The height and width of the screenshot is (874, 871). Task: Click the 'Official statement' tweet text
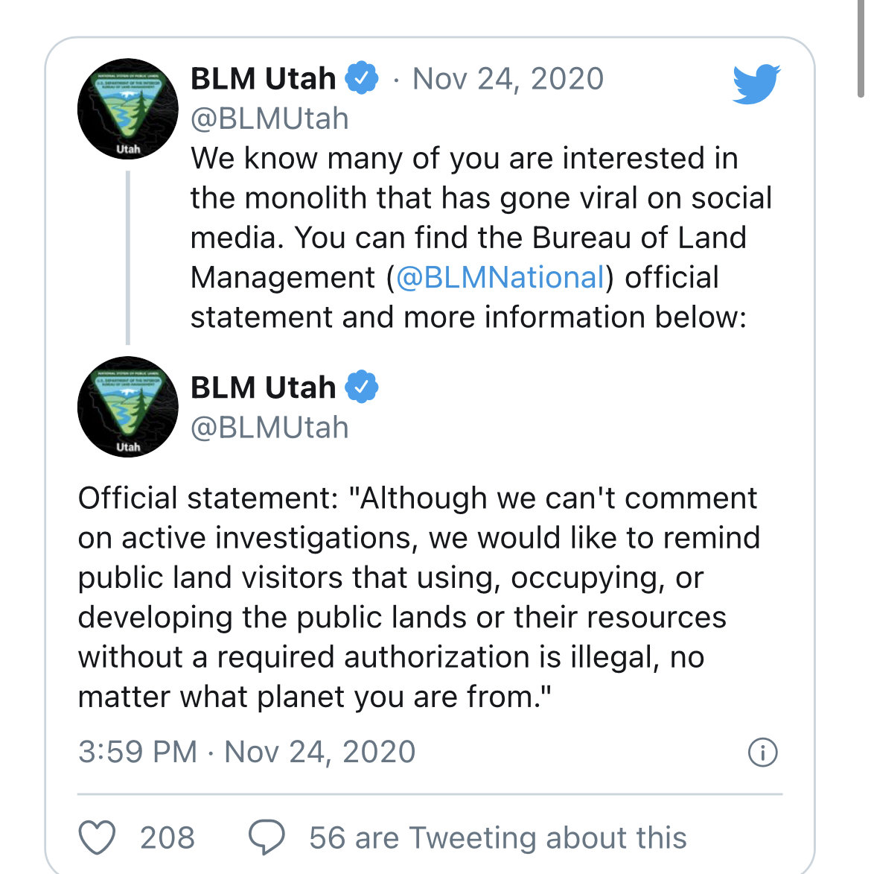[419, 597]
